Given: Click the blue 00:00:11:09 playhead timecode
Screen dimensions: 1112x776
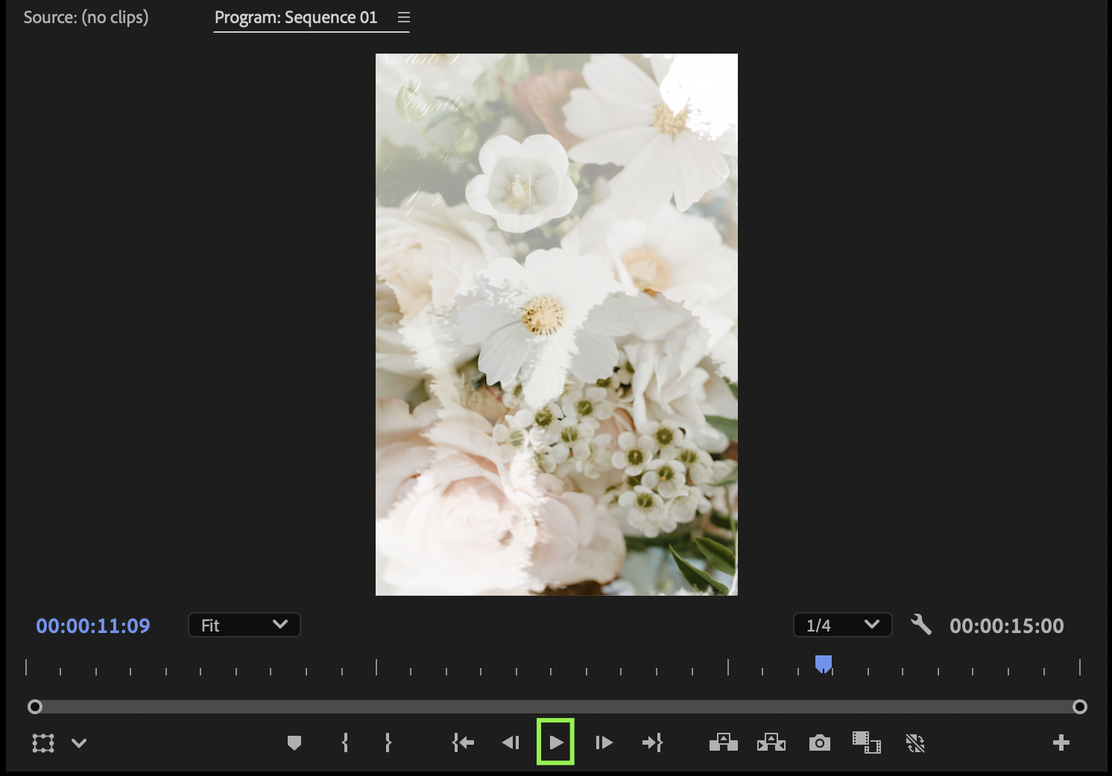Looking at the screenshot, I should (93, 626).
